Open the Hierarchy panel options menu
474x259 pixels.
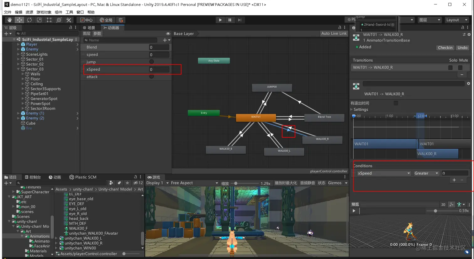click(x=76, y=28)
